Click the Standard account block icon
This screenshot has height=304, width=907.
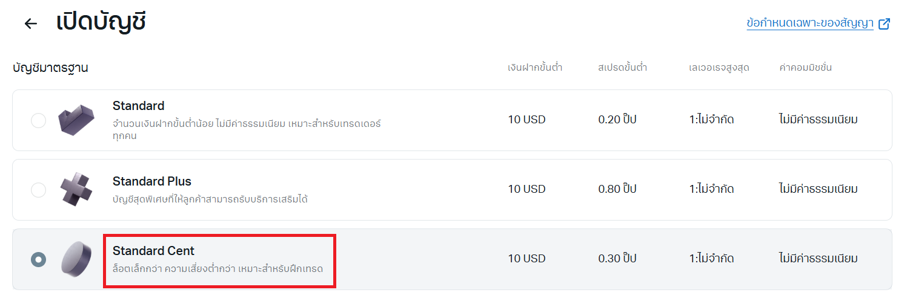tap(76, 120)
